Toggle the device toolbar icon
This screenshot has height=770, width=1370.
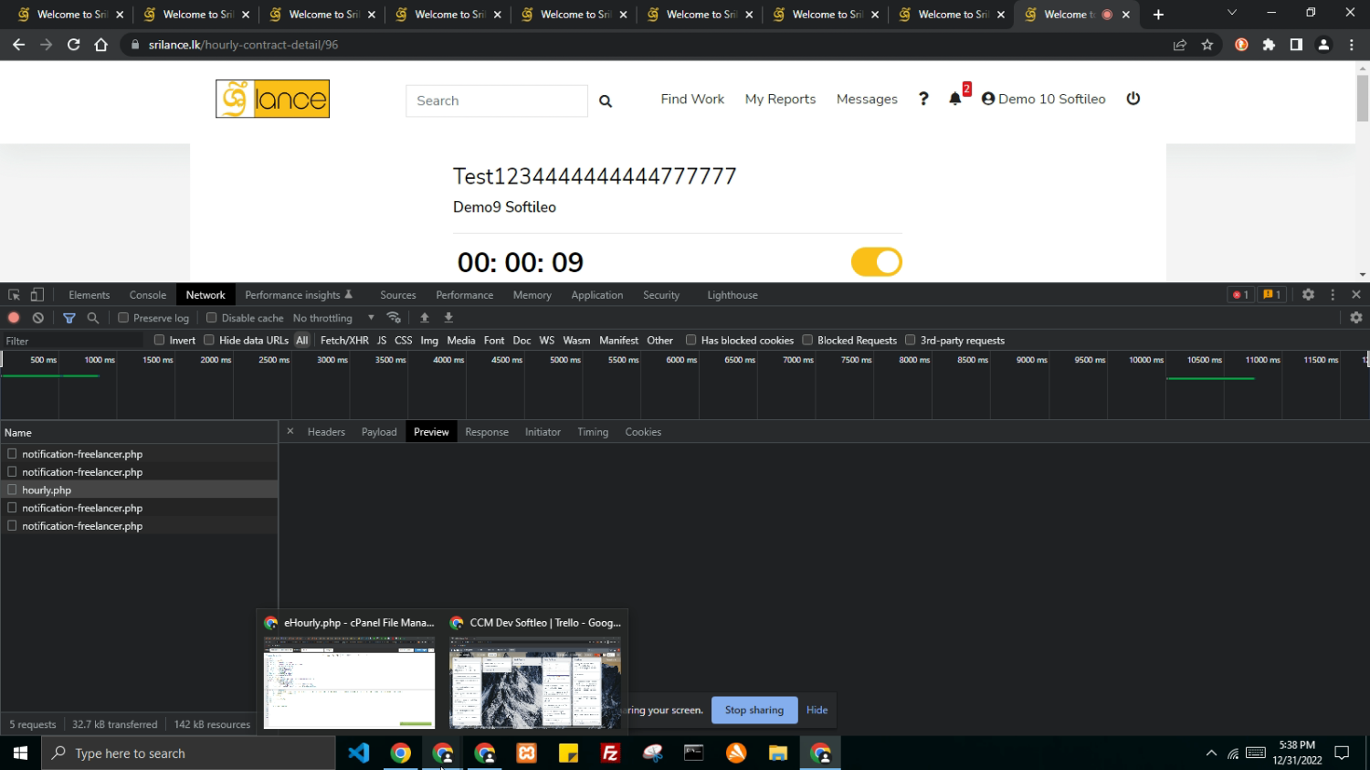click(x=37, y=295)
